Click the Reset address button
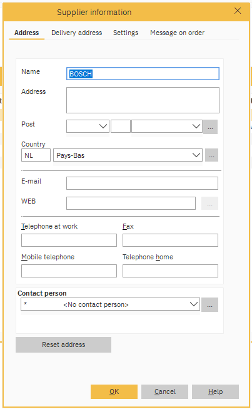The height and width of the screenshot is (409, 252). 64,344
